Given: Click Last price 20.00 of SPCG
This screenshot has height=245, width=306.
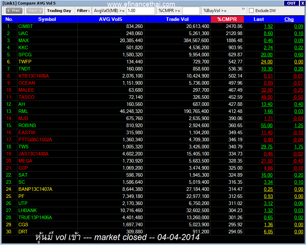Looking at the screenshot, I should [267, 55].
